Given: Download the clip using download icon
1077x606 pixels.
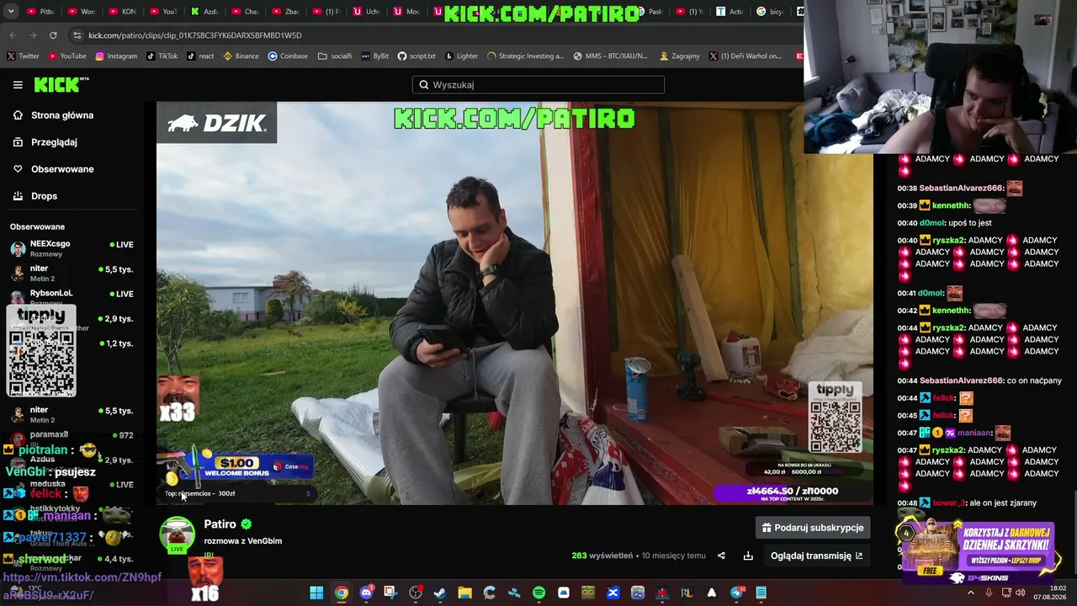Looking at the screenshot, I should 748,555.
